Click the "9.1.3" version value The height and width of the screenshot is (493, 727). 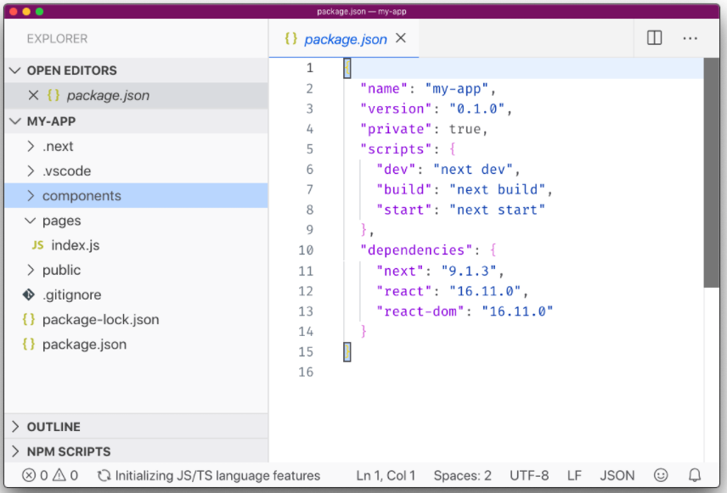[469, 271]
